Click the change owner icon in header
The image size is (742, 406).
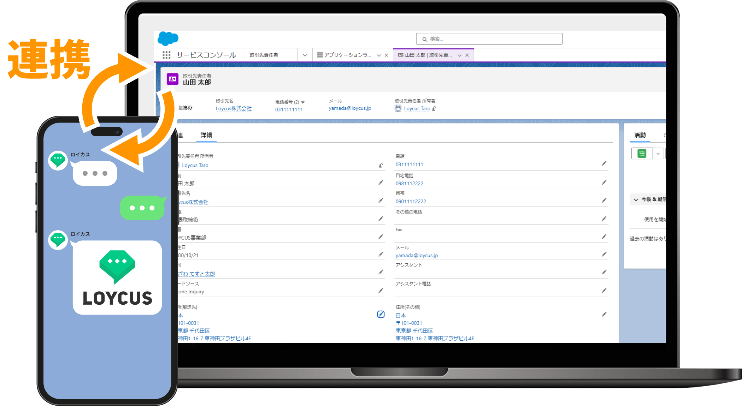[434, 109]
